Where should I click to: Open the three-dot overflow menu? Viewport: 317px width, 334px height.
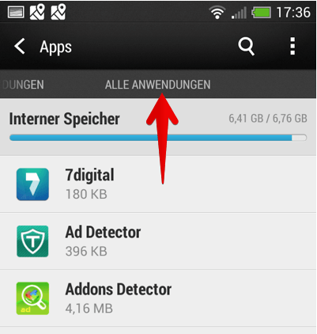tap(292, 46)
